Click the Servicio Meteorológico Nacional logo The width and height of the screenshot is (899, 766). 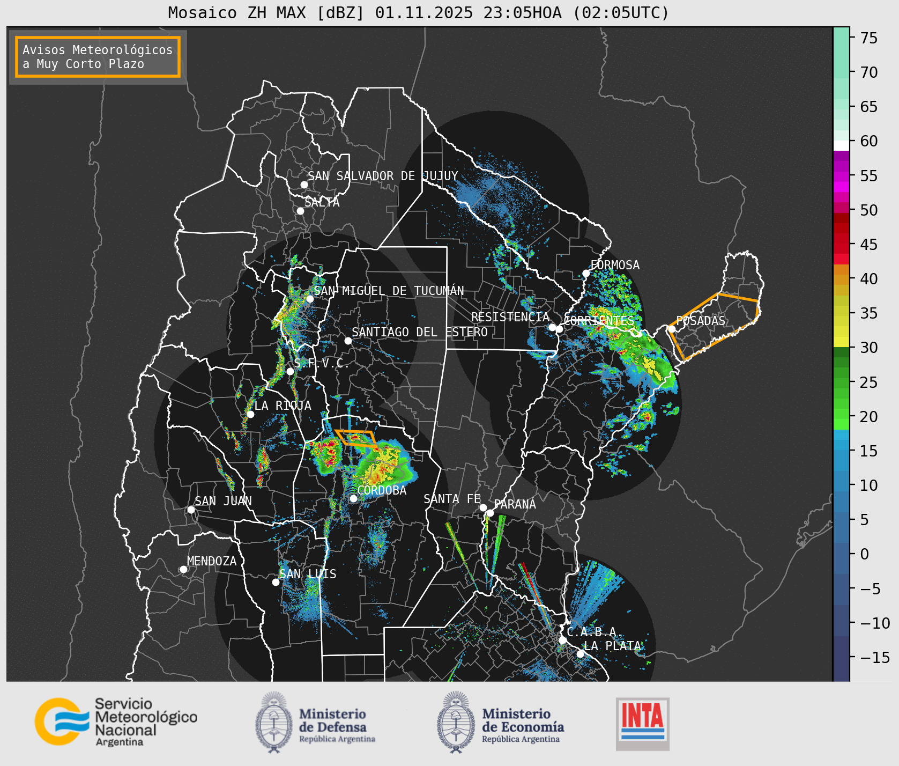coord(116,721)
